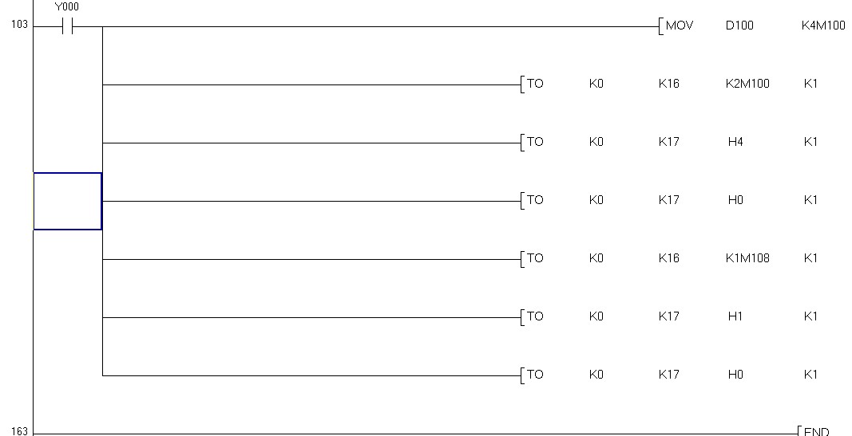Select the K2M100 operand
This screenshot has height=436, width=852.
click(747, 84)
